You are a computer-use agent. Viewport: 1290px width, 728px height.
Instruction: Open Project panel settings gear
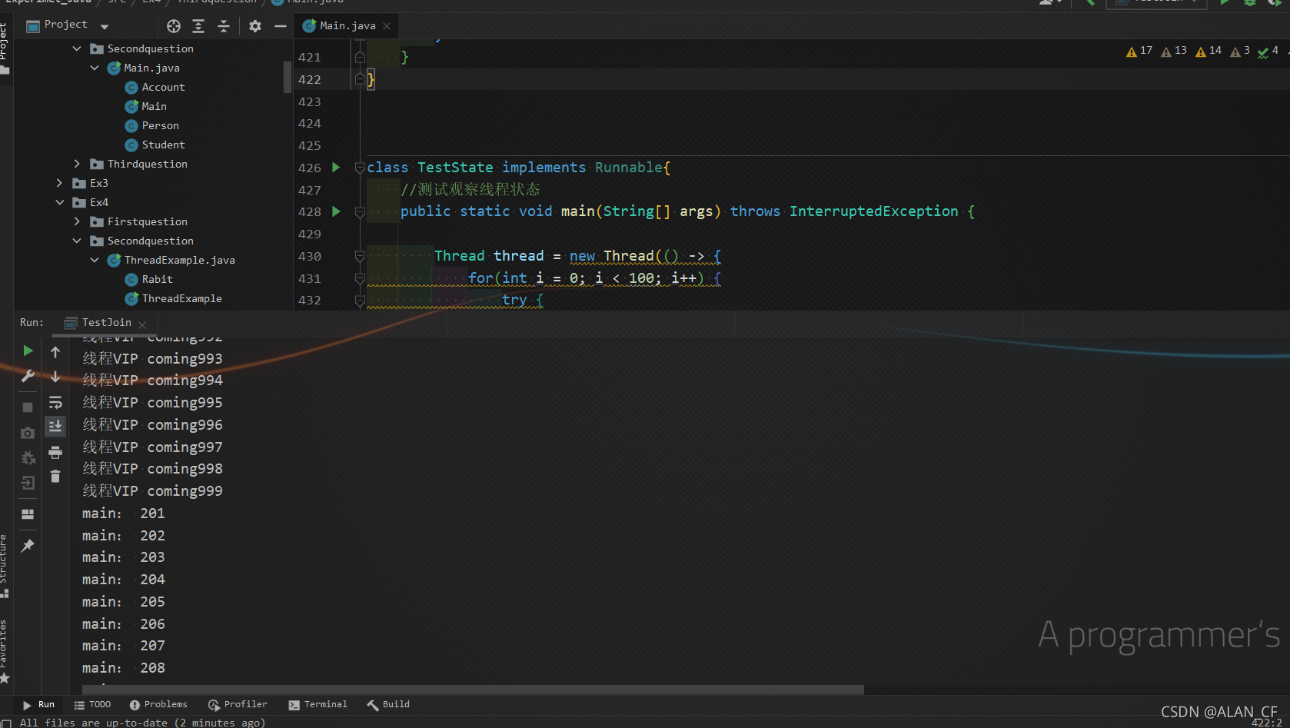(x=255, y=26)
